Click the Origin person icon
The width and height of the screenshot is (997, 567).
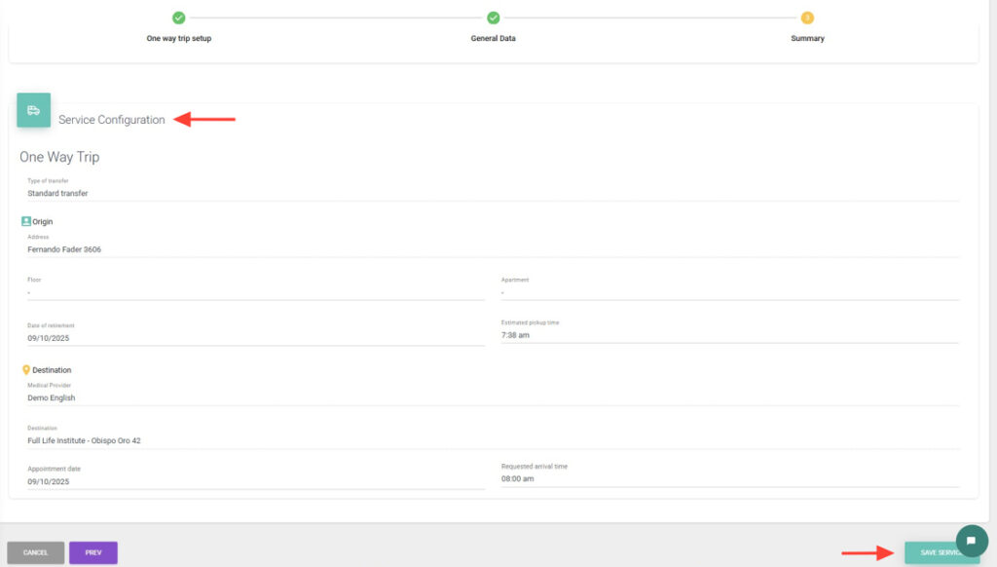point(26,221)
